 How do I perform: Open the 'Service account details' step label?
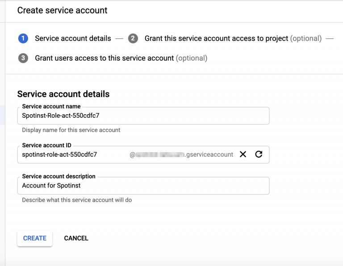[73, 38]
